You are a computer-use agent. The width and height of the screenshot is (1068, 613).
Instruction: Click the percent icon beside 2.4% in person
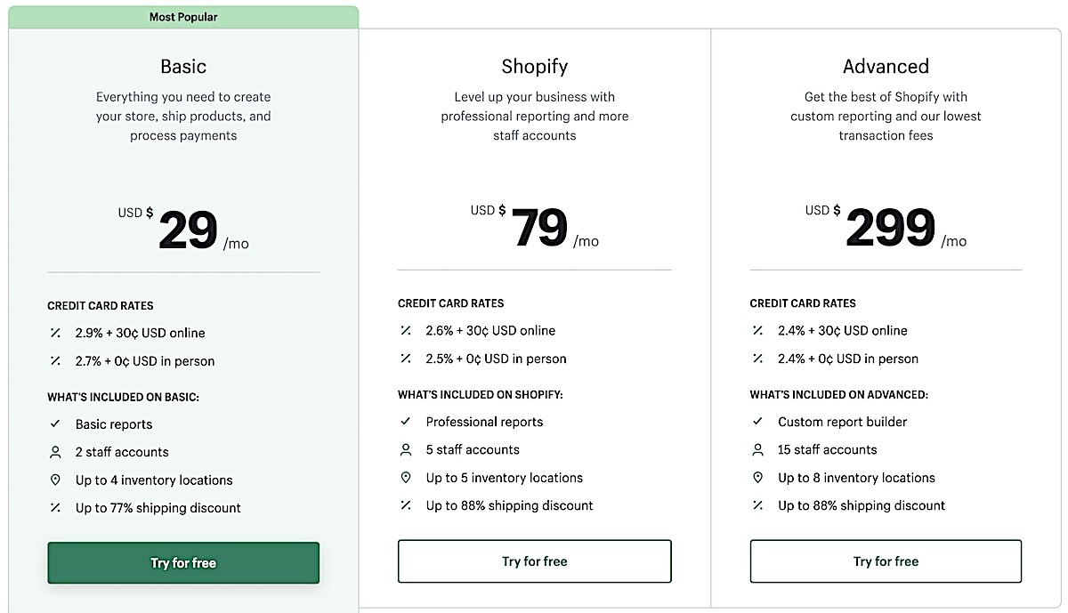pyautogui.click(x=758, y=359)
